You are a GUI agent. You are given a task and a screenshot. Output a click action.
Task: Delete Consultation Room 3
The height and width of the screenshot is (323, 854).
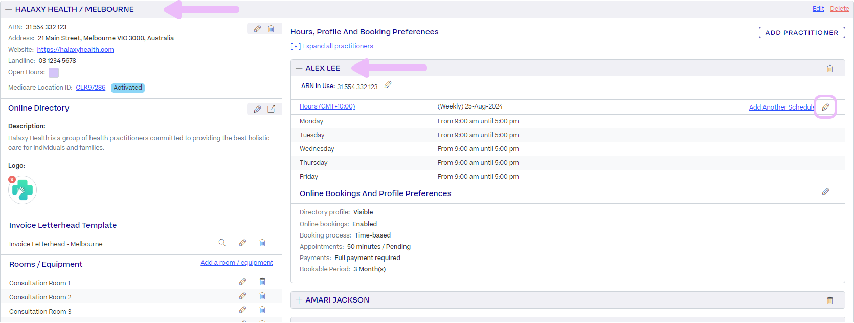click(262, 310)
